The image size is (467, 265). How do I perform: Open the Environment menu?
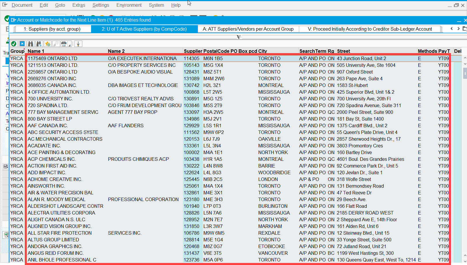click(129, 5)
